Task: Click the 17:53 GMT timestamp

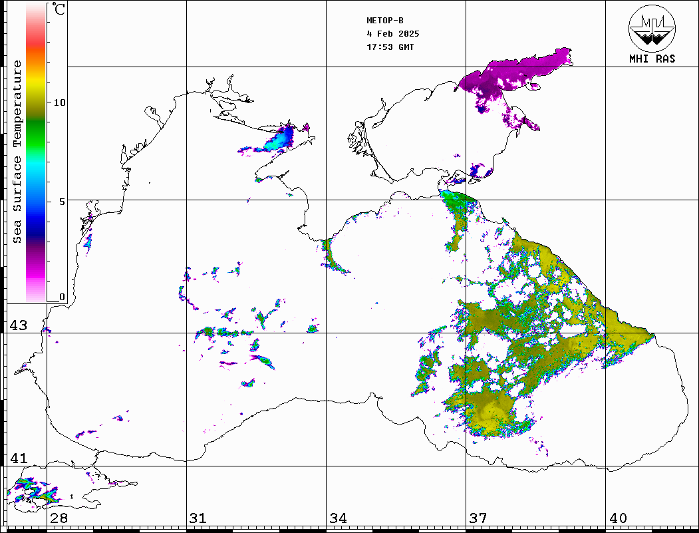Action: click(x=390, y=47)
